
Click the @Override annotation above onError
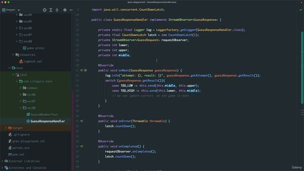(x=105, y=116)
